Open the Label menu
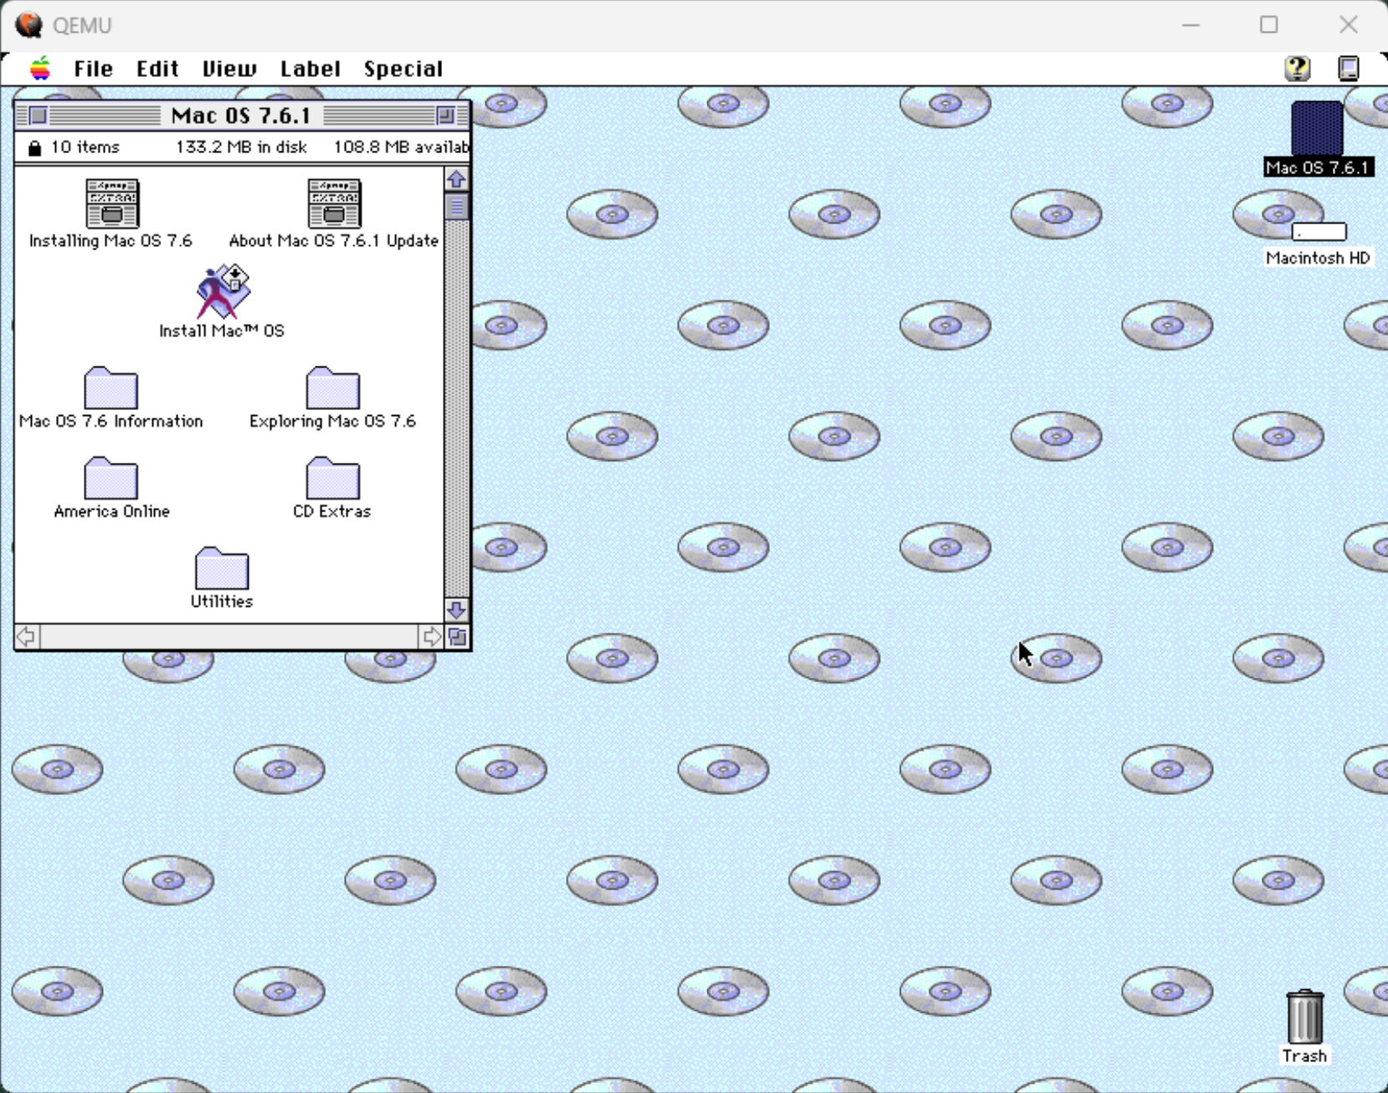This screenshot has width=1388, height=1093. [310, 69]
